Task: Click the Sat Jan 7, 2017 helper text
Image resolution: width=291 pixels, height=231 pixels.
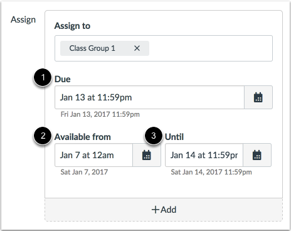Action: pos(84,172)
